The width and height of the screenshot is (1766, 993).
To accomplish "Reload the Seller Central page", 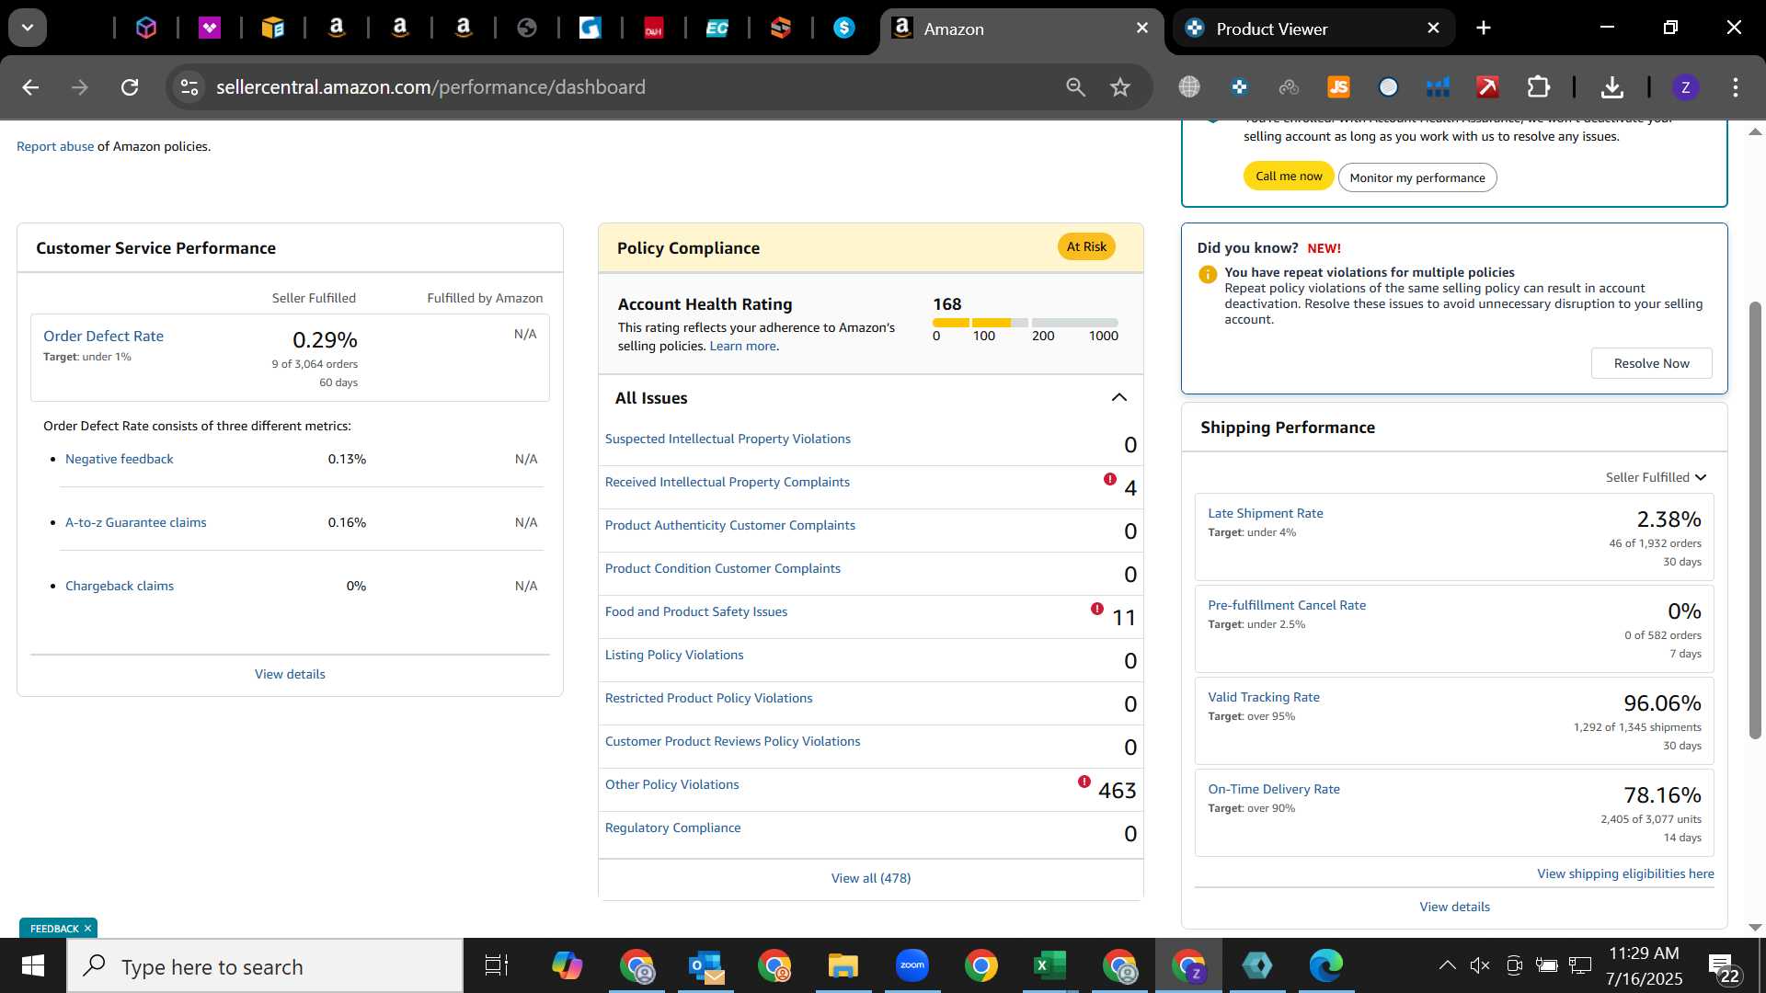I will [130, 87].
